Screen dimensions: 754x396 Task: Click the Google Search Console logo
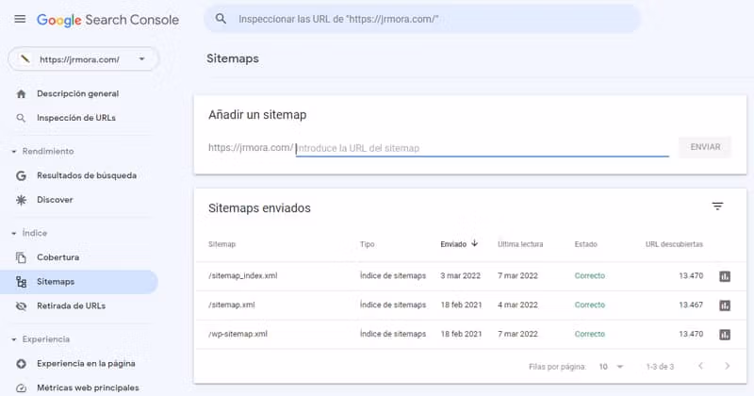107,20
